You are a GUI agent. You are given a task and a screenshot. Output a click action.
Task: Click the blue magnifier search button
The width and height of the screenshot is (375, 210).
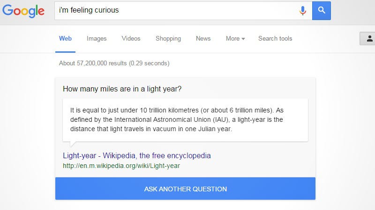point(322,11)
